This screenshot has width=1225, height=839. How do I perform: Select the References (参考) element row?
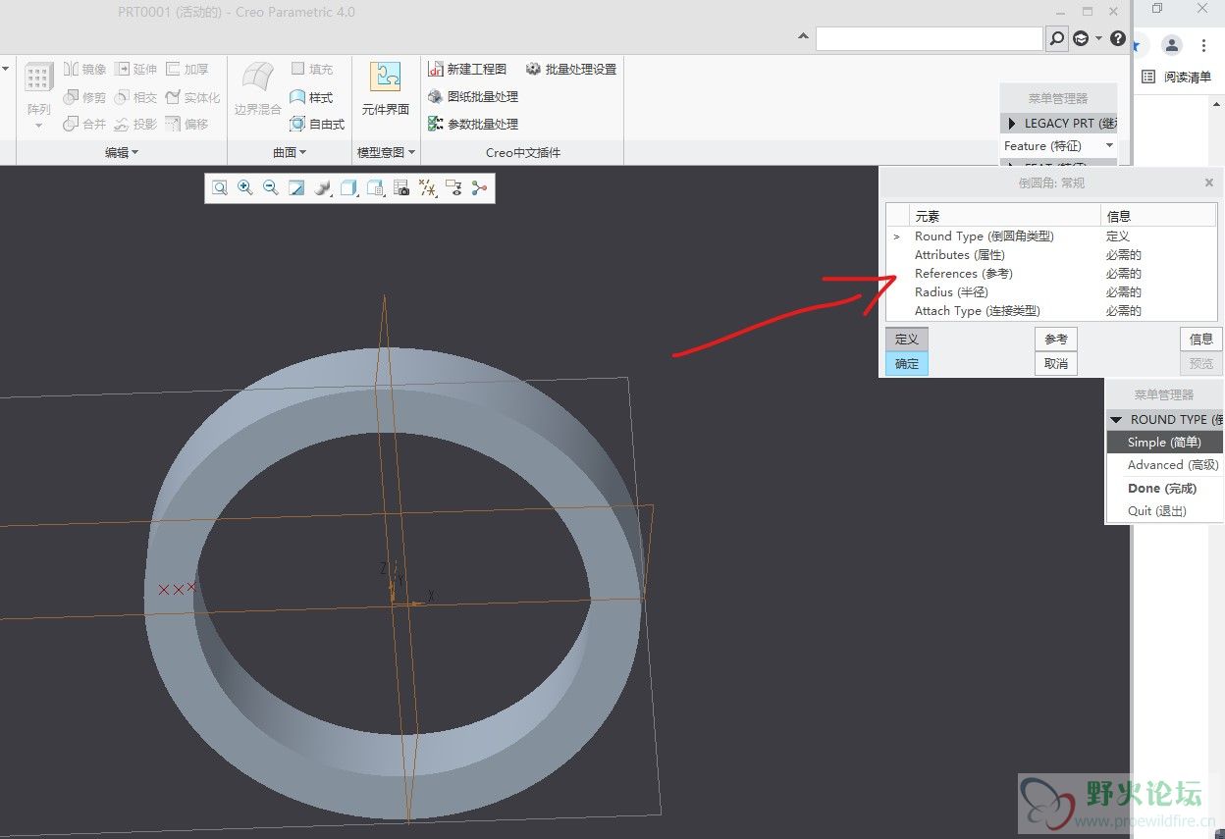(1051, 274)
